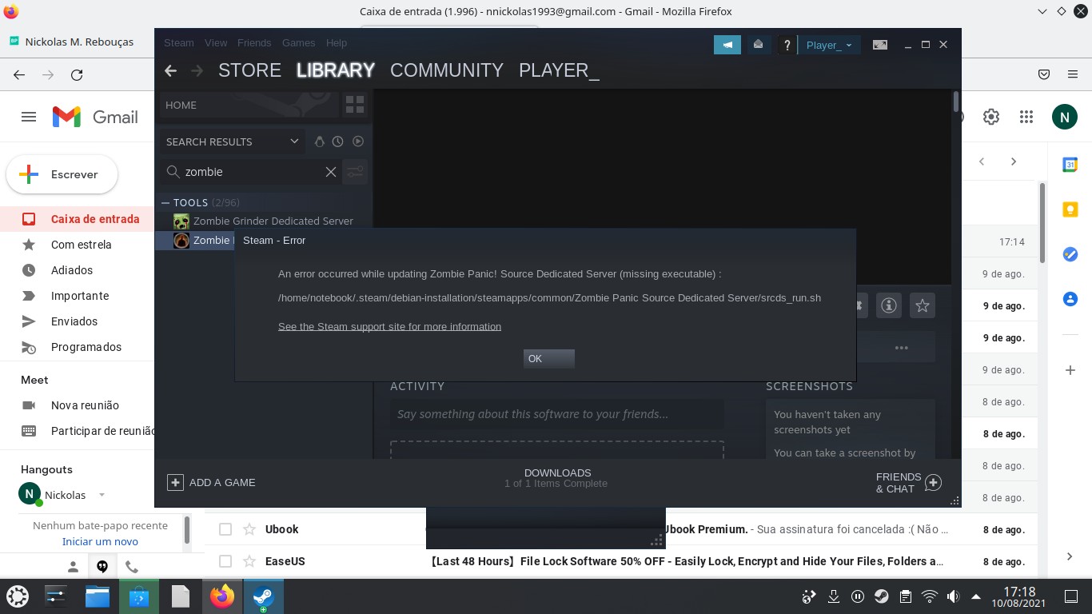
Task: Open the Steam support site link
Action: [x=389, y=326]
